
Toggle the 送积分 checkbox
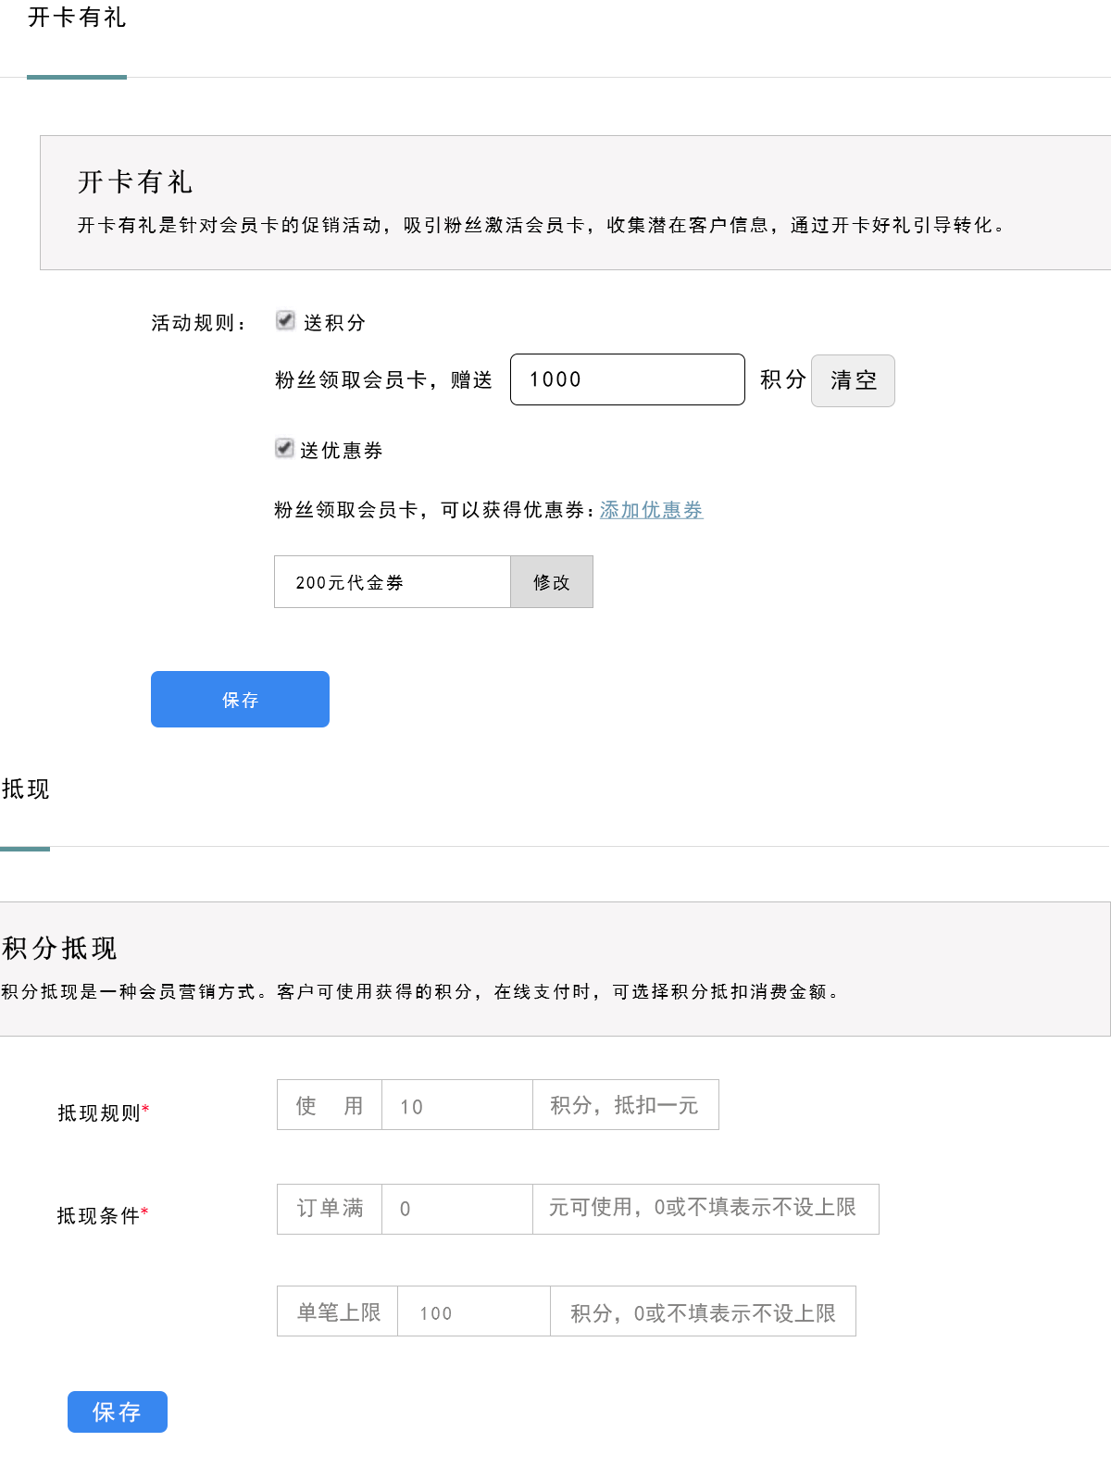coord(285,321)
